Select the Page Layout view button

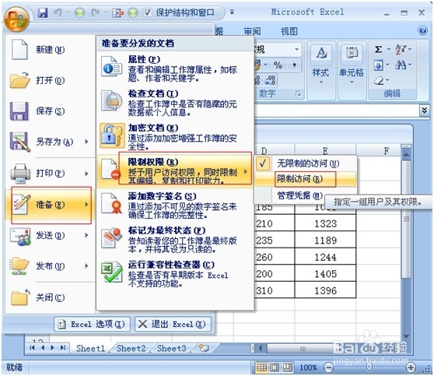275,367
